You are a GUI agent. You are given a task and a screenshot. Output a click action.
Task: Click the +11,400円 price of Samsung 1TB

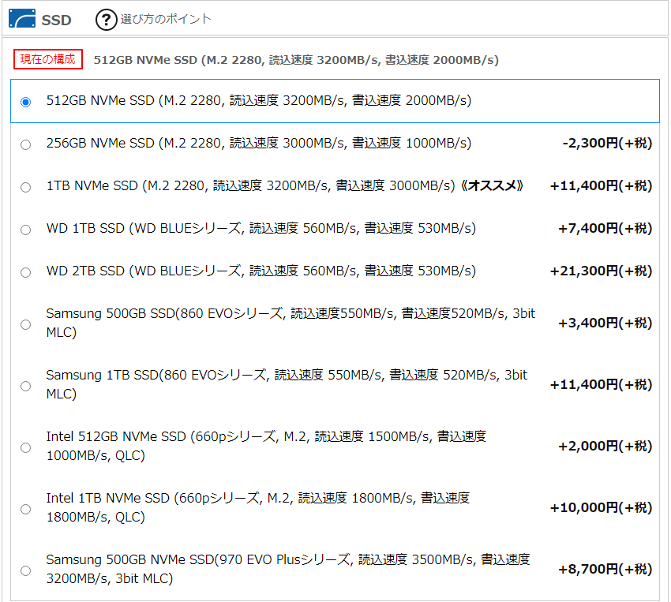[602, 384]
